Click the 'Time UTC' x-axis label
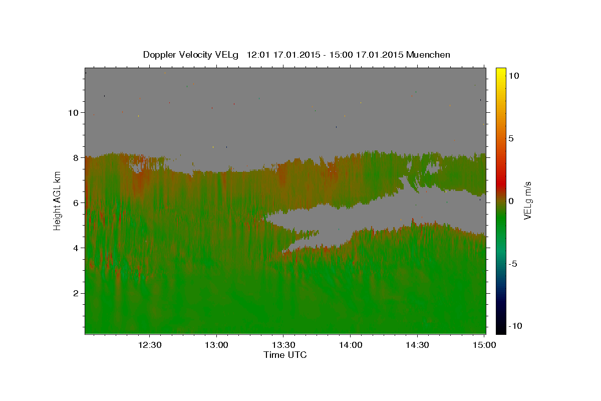Image resolution: width=601 pixels, height=401 pixels. tap(285, 355)
